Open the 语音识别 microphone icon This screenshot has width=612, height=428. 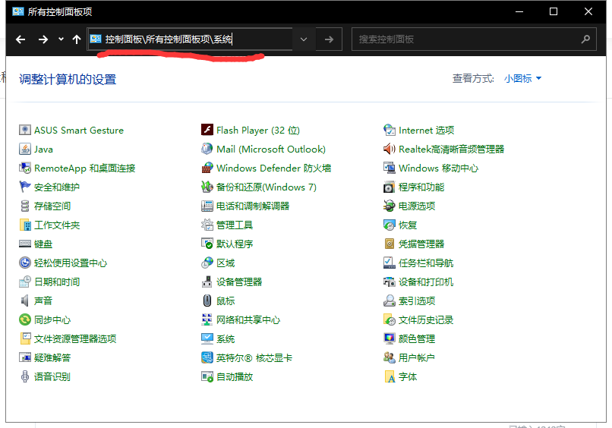point(25,376)
